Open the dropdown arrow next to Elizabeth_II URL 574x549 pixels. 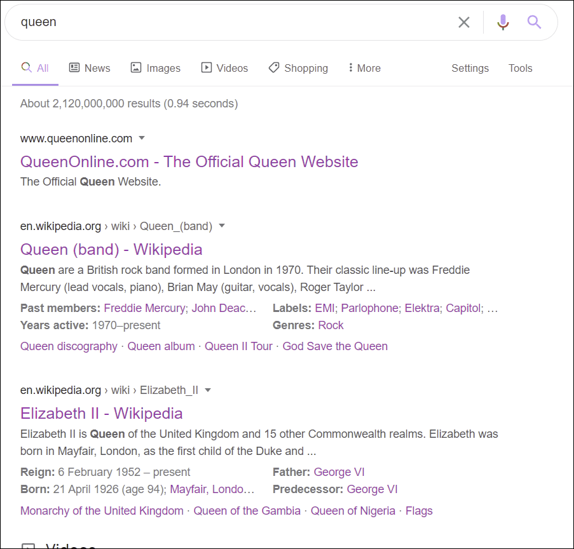click(x=208, y=390)
